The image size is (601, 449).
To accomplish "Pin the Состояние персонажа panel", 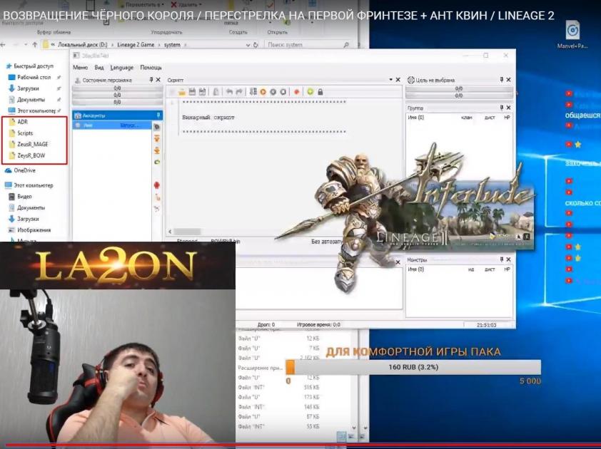I will point(151,81).
